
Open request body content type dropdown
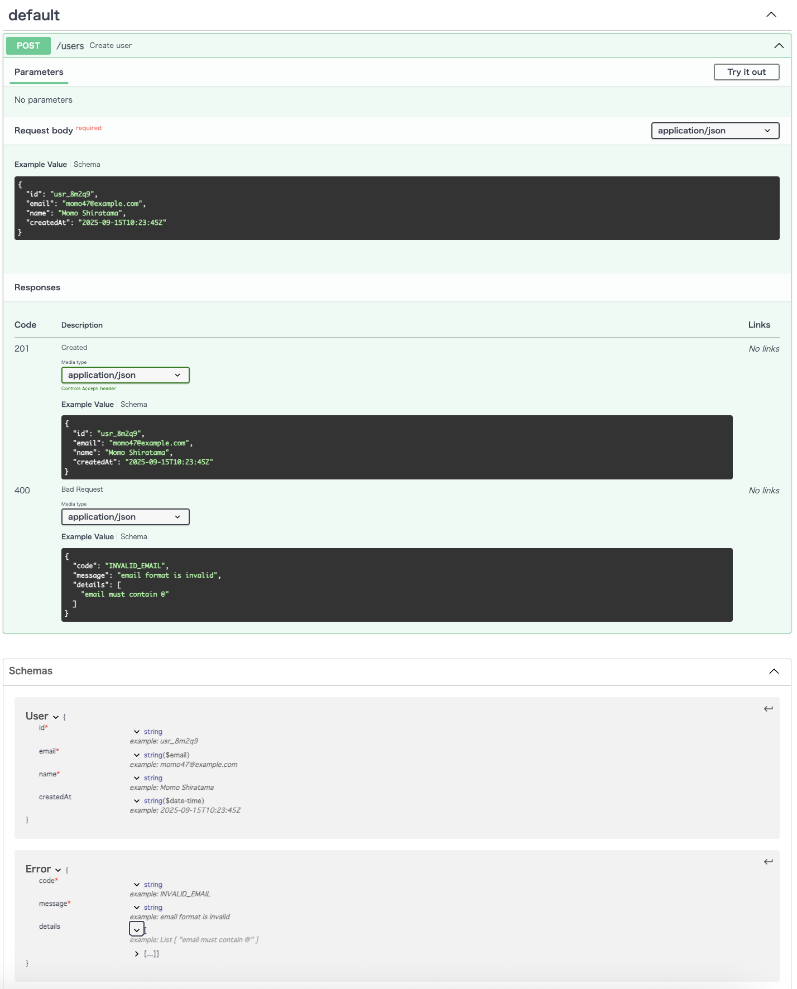[x=715, y=131]
